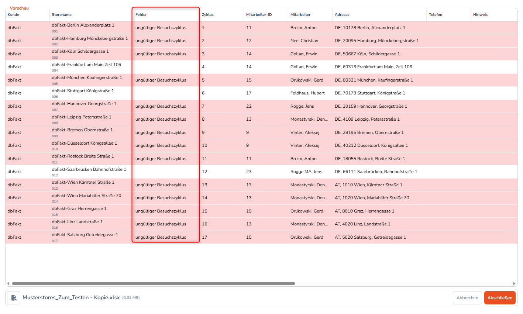Select the dbFakt-Saarbrücken Bahnhofstraße 1 row

(89, 169)
